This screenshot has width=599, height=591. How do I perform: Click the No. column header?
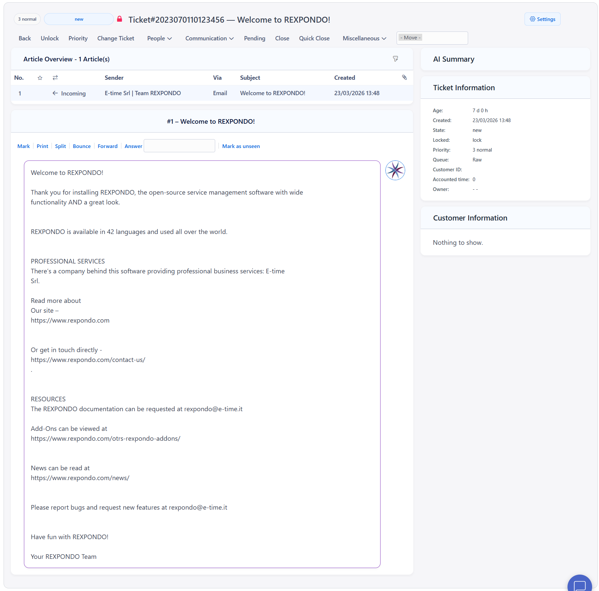(19, 78)
